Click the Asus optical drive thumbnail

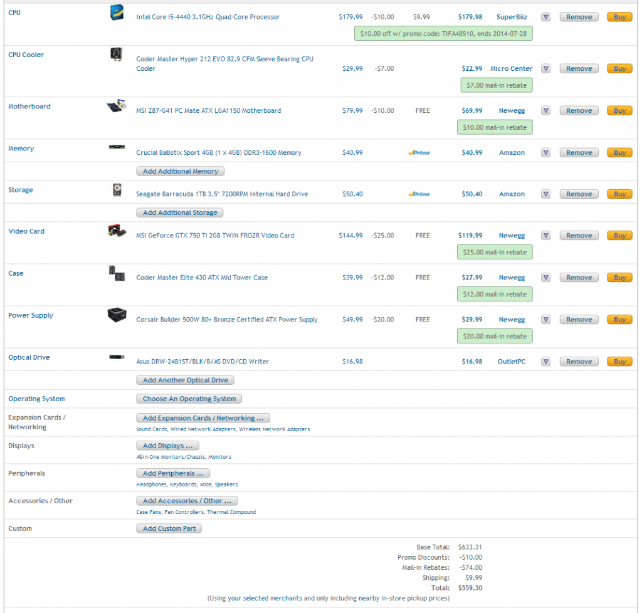pos(117,357)
